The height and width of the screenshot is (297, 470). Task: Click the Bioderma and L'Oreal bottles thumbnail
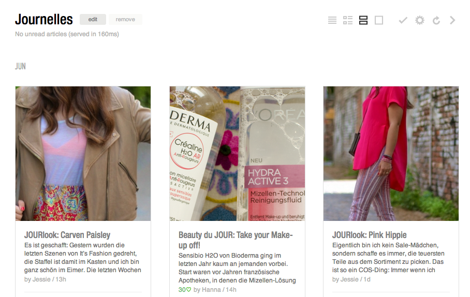(237, 154)
